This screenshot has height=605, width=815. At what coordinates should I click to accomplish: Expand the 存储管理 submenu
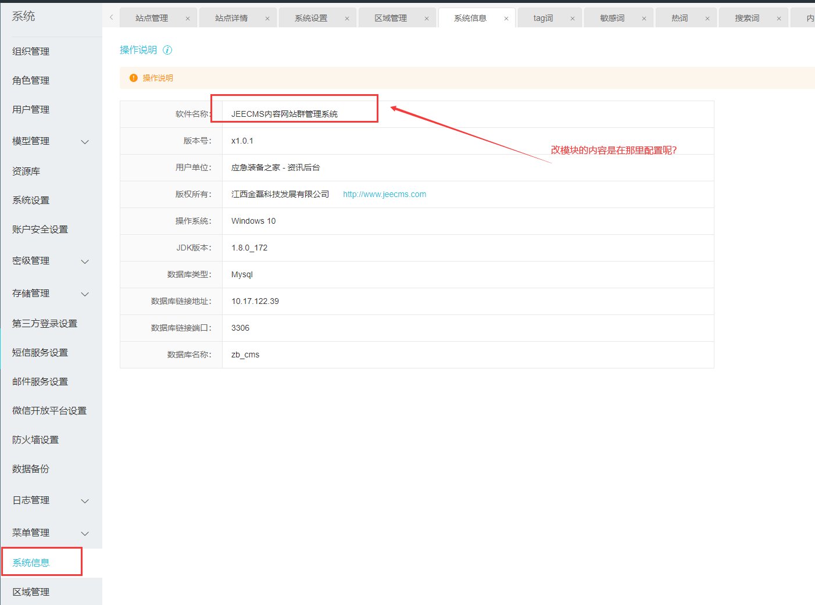tap(85, 294)
